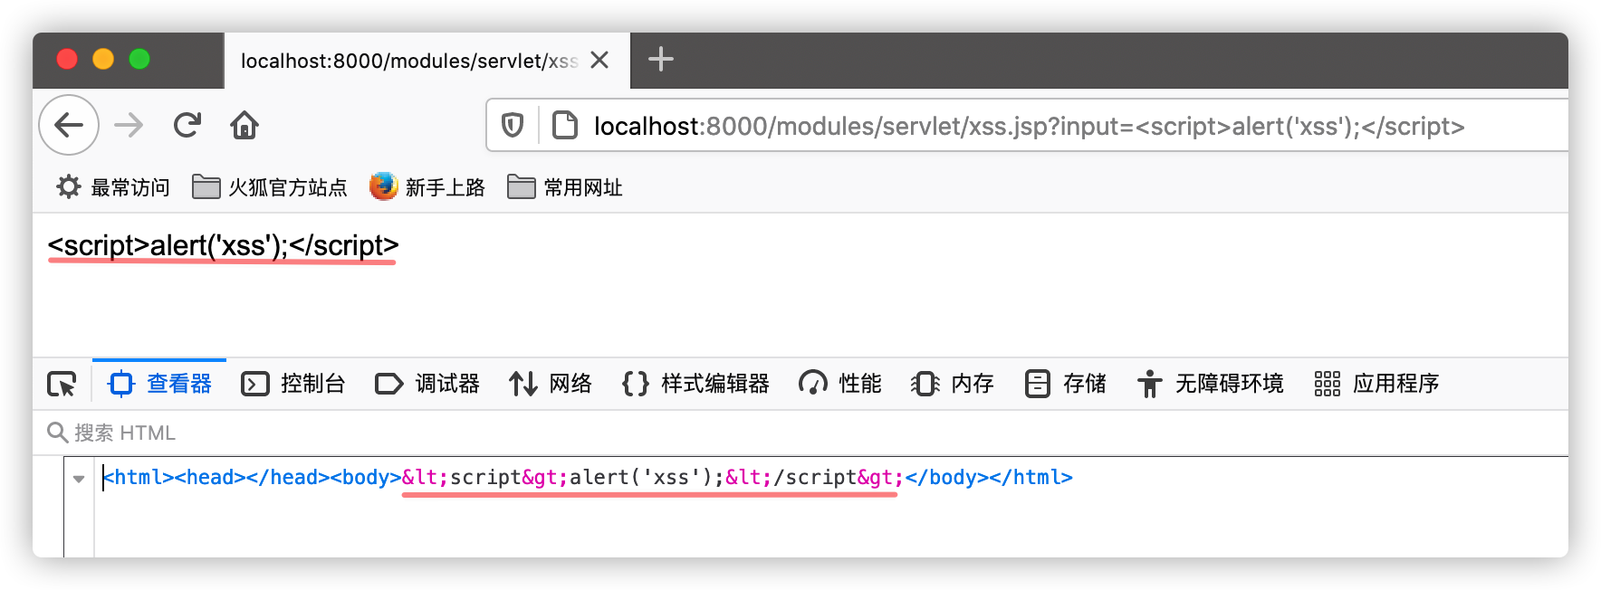Open the 无障碍环境 accessibility tab
Viewport: 1601px width, 590px height.
coord(1211,384)
